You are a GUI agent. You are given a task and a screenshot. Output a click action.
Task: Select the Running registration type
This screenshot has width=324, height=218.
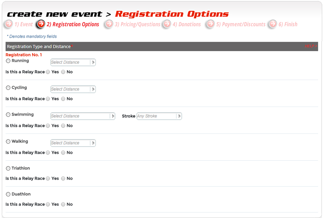(8, 61)
